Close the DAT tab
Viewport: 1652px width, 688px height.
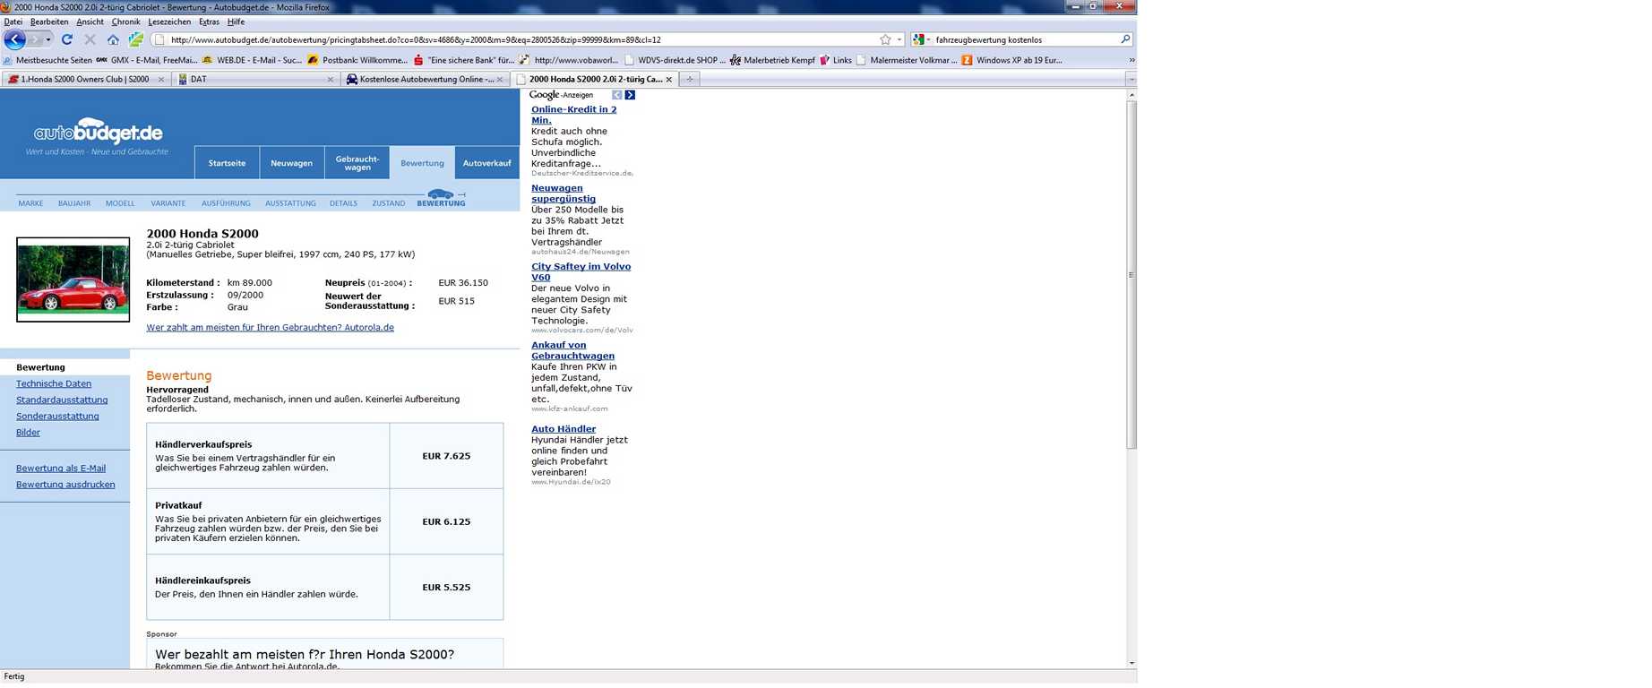[330, 80]
